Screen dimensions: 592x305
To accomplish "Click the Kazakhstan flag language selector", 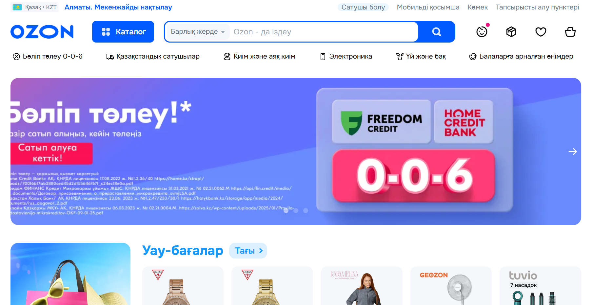I will coord(34,7).
